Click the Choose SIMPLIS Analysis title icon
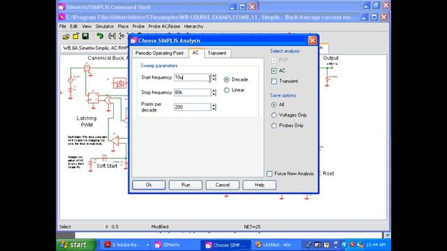The width and height of the screenshot is (447, 251). point(133,40)
